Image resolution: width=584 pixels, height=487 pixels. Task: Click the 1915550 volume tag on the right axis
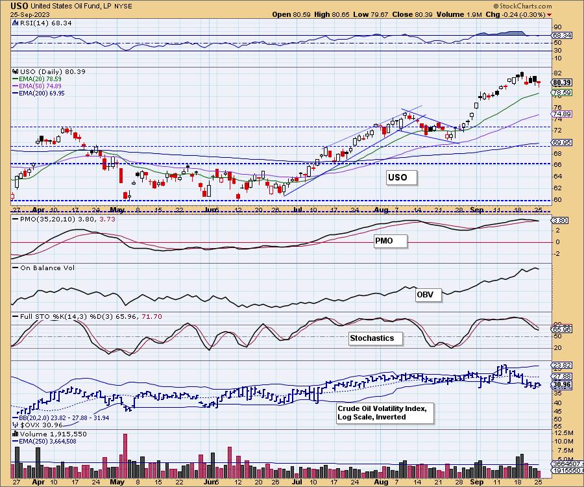(x=566, y=471)
